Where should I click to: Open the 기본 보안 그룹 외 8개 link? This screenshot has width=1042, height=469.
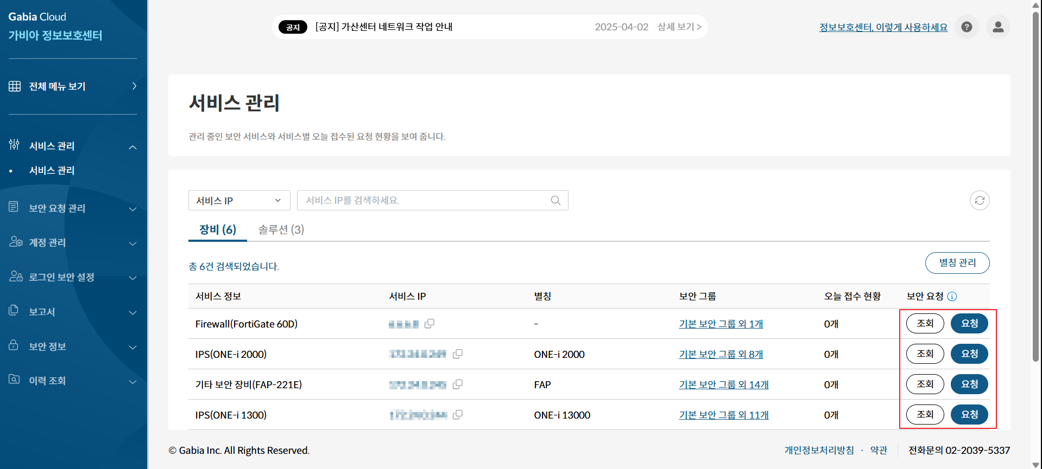tap(721, 355)
